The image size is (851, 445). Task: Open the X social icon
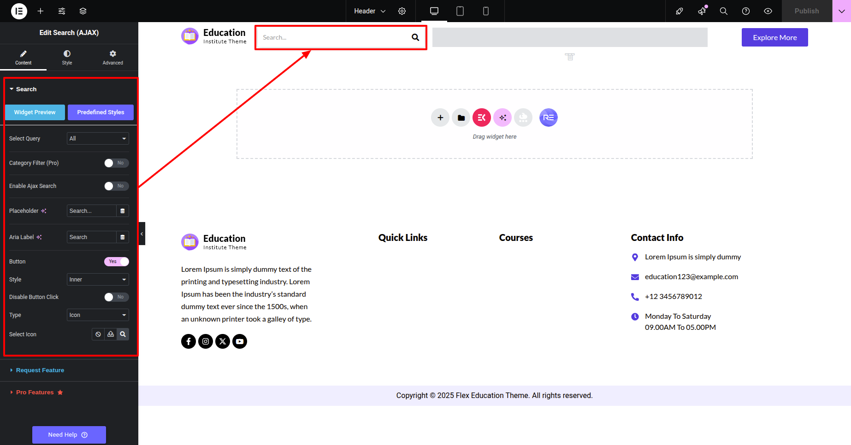coord(223,341)
